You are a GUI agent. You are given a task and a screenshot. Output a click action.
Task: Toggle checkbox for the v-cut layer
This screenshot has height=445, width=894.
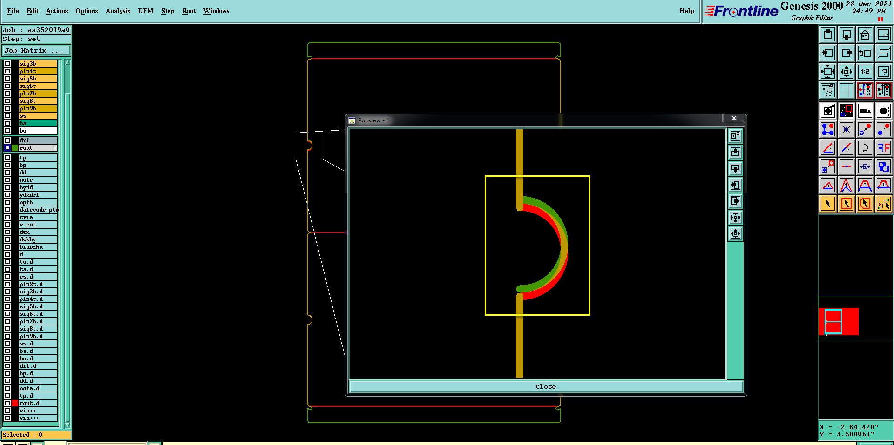7,225
